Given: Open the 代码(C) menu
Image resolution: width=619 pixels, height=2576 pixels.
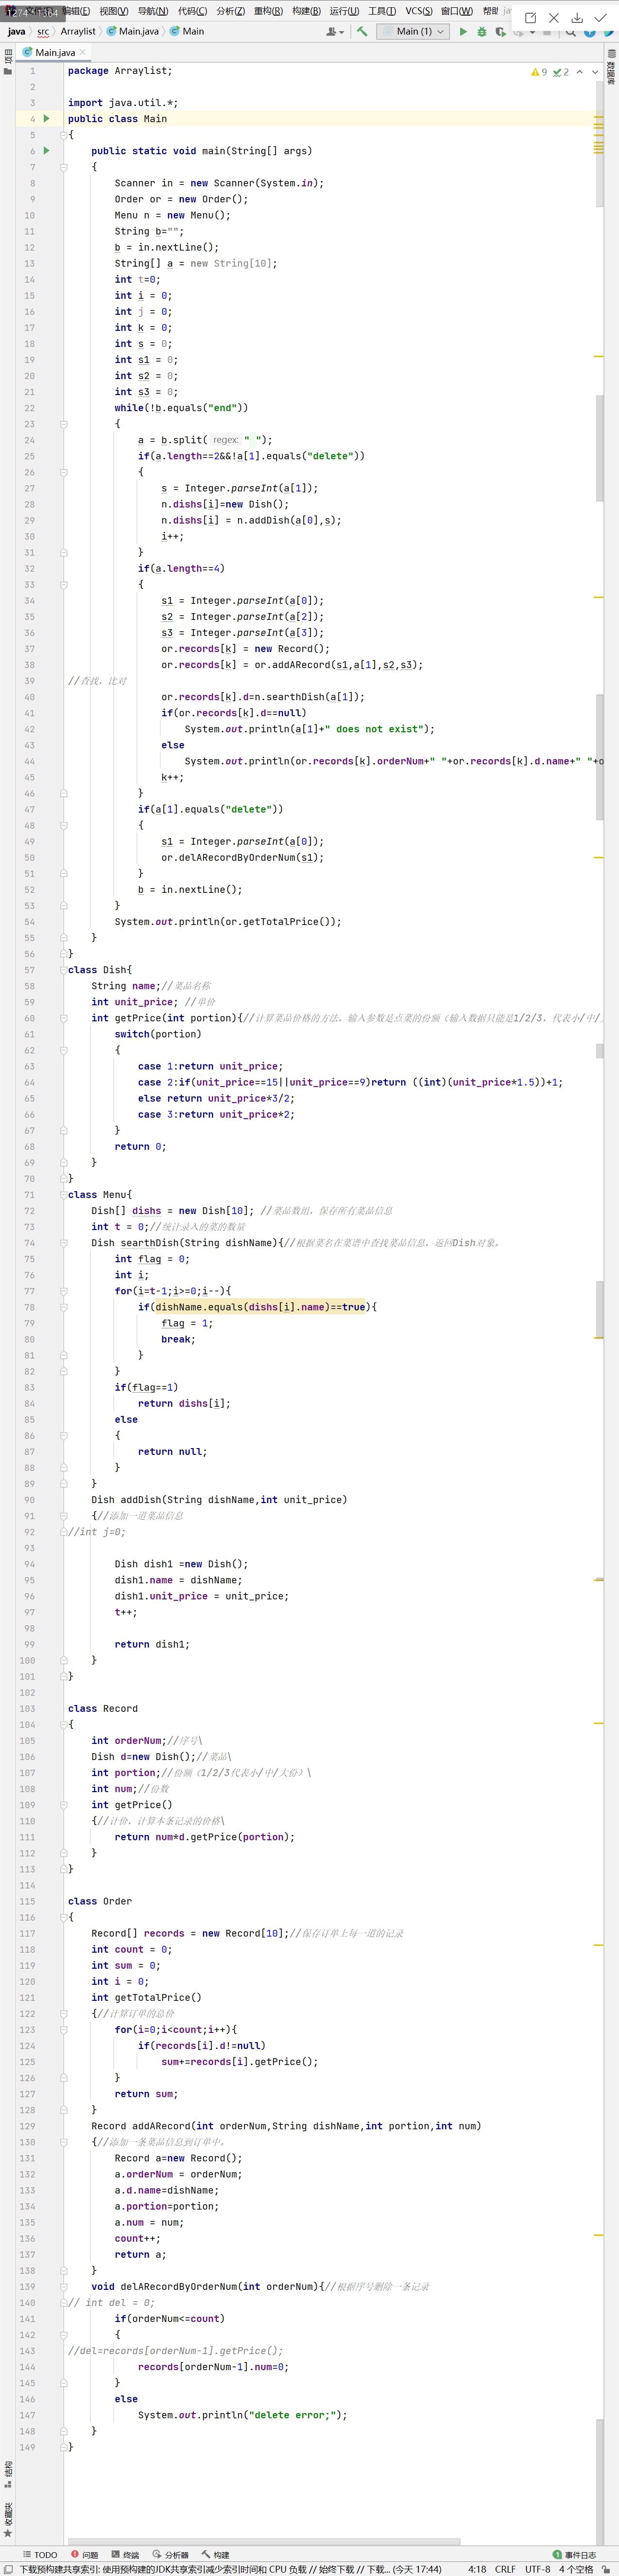Looking at the screenshot, I should pos(193,11).
